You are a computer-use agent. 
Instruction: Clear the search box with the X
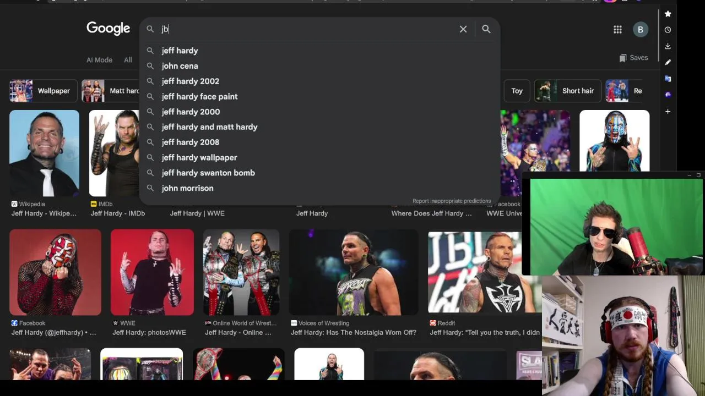[463, 29]
